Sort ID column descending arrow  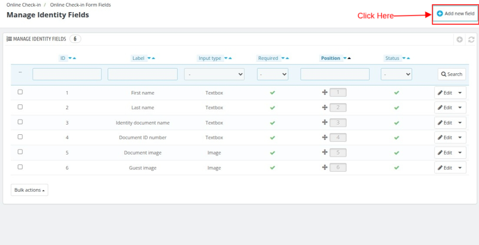pos(70,58)
